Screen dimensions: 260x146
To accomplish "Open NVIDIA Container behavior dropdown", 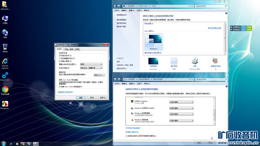I will 181,102.
